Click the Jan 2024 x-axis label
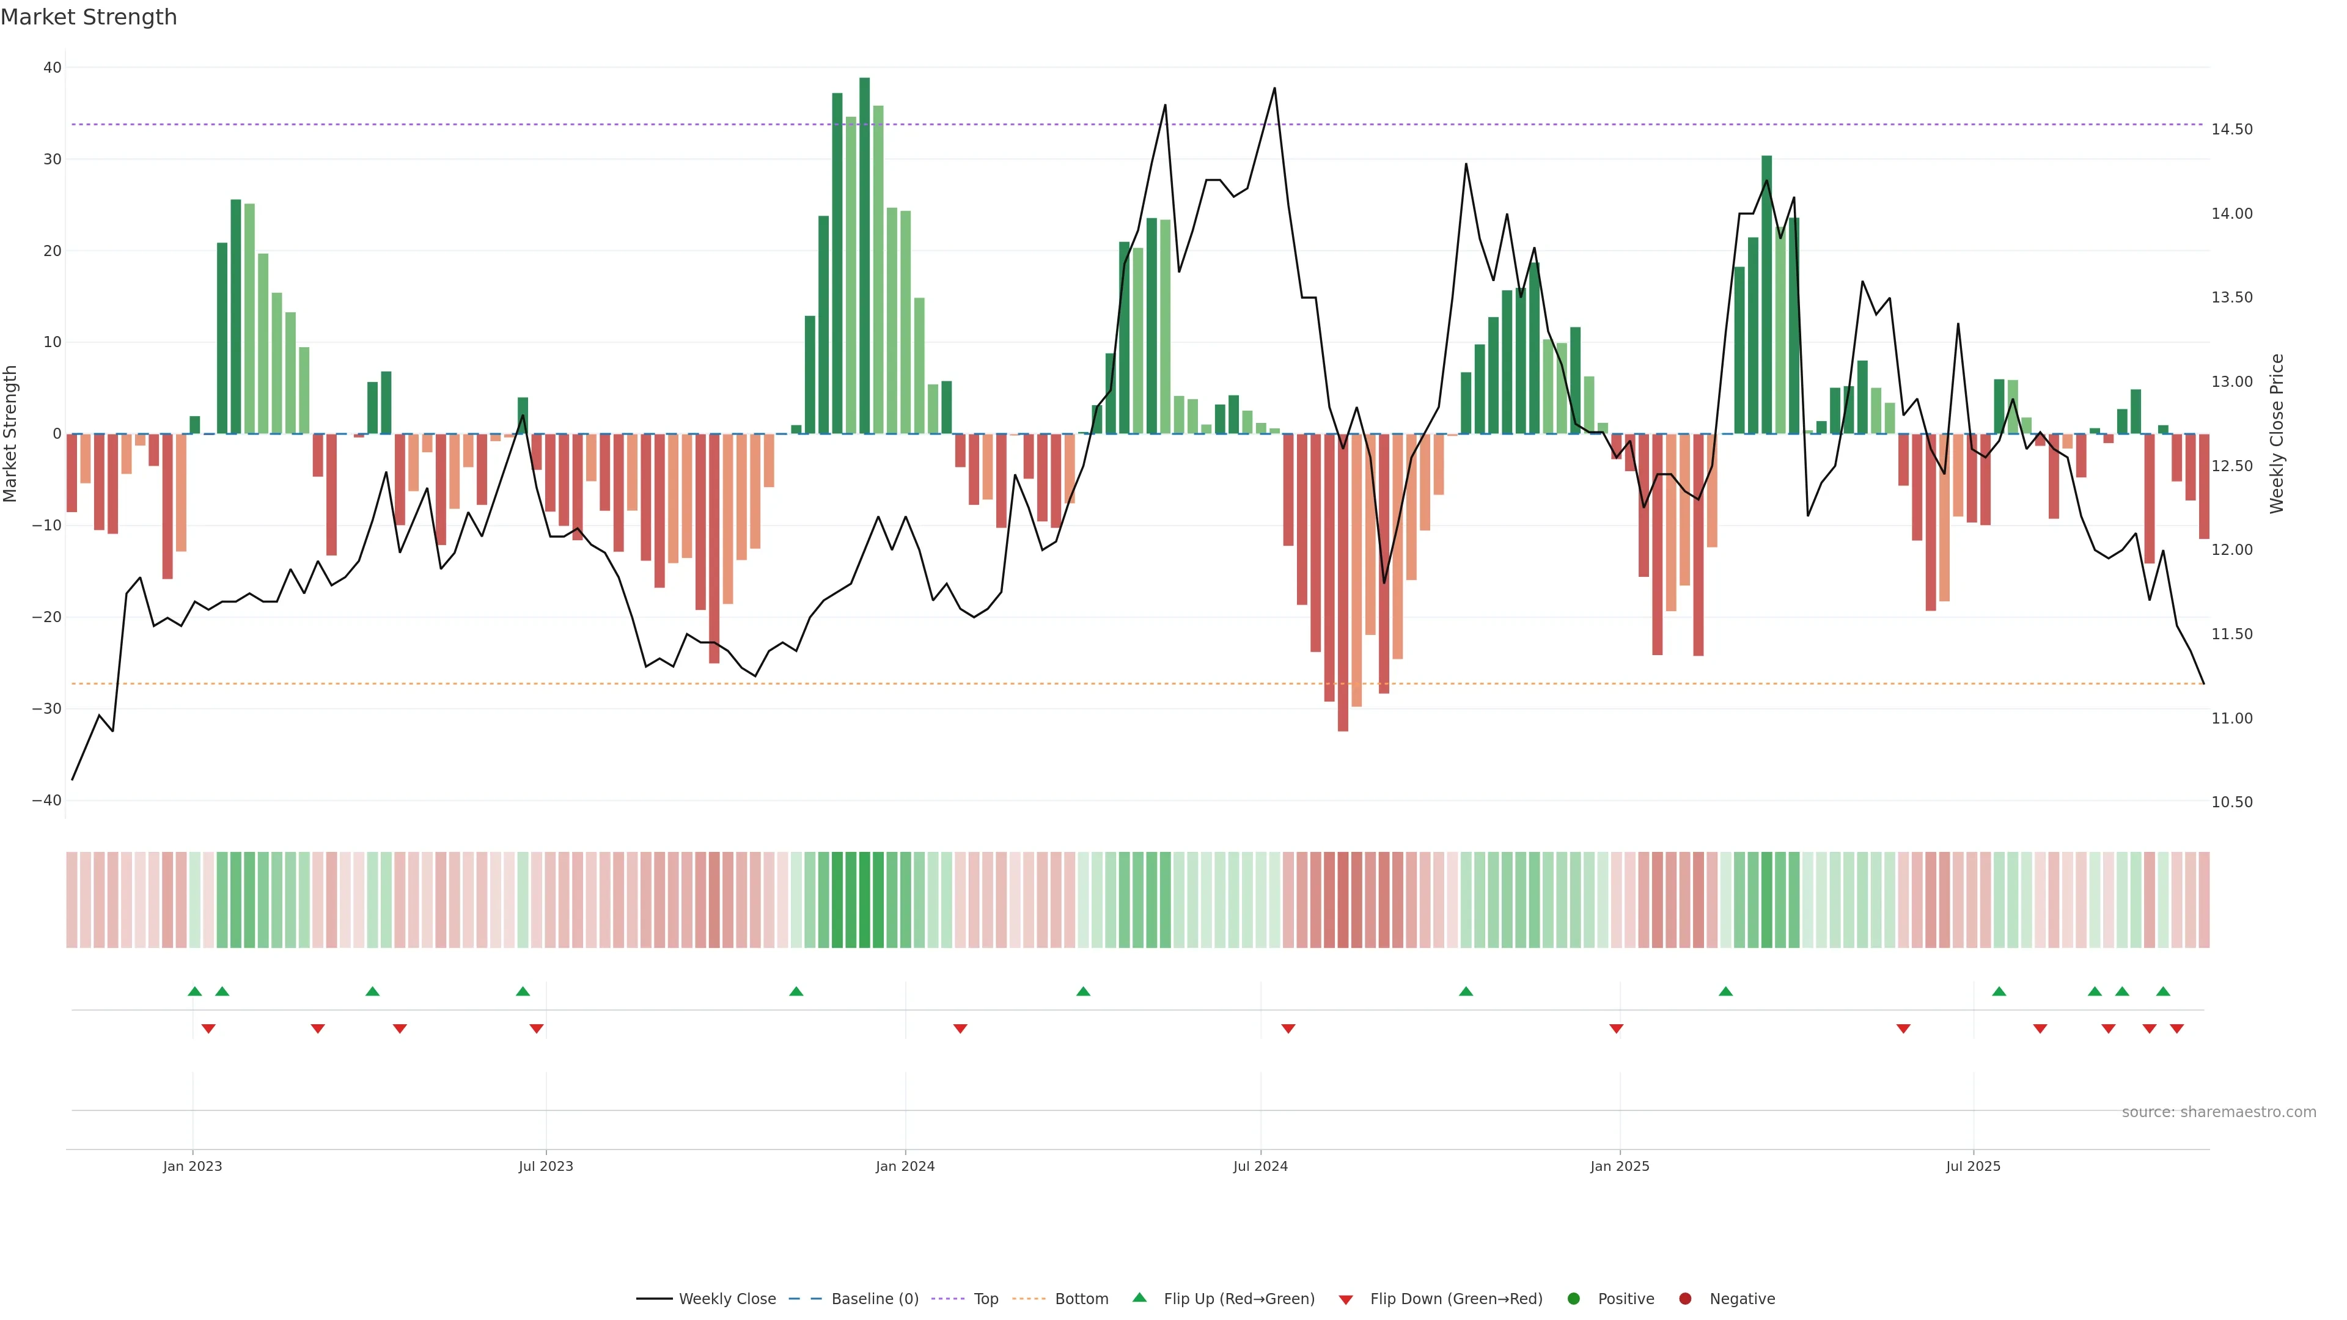2347x1320 pixels. click(x=905, y=1166)
